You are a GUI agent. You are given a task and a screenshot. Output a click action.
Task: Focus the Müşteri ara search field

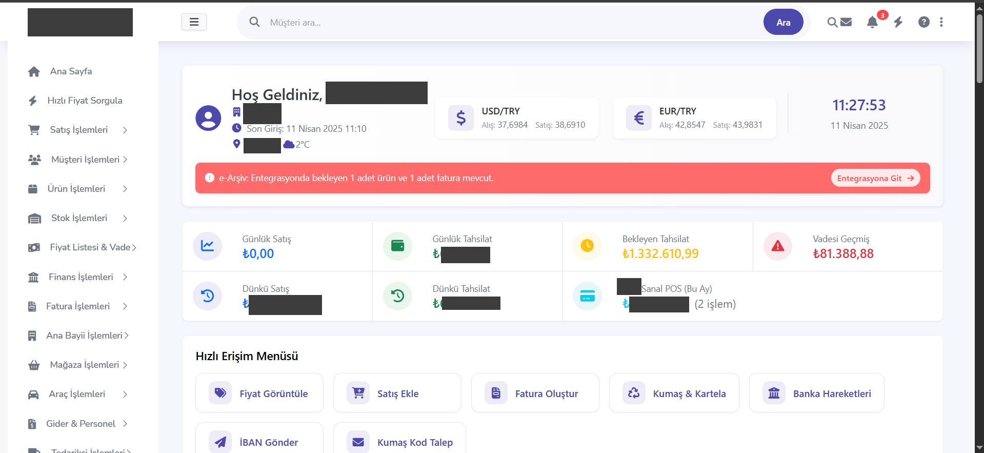pyautogui.click(x=513, y=22)
